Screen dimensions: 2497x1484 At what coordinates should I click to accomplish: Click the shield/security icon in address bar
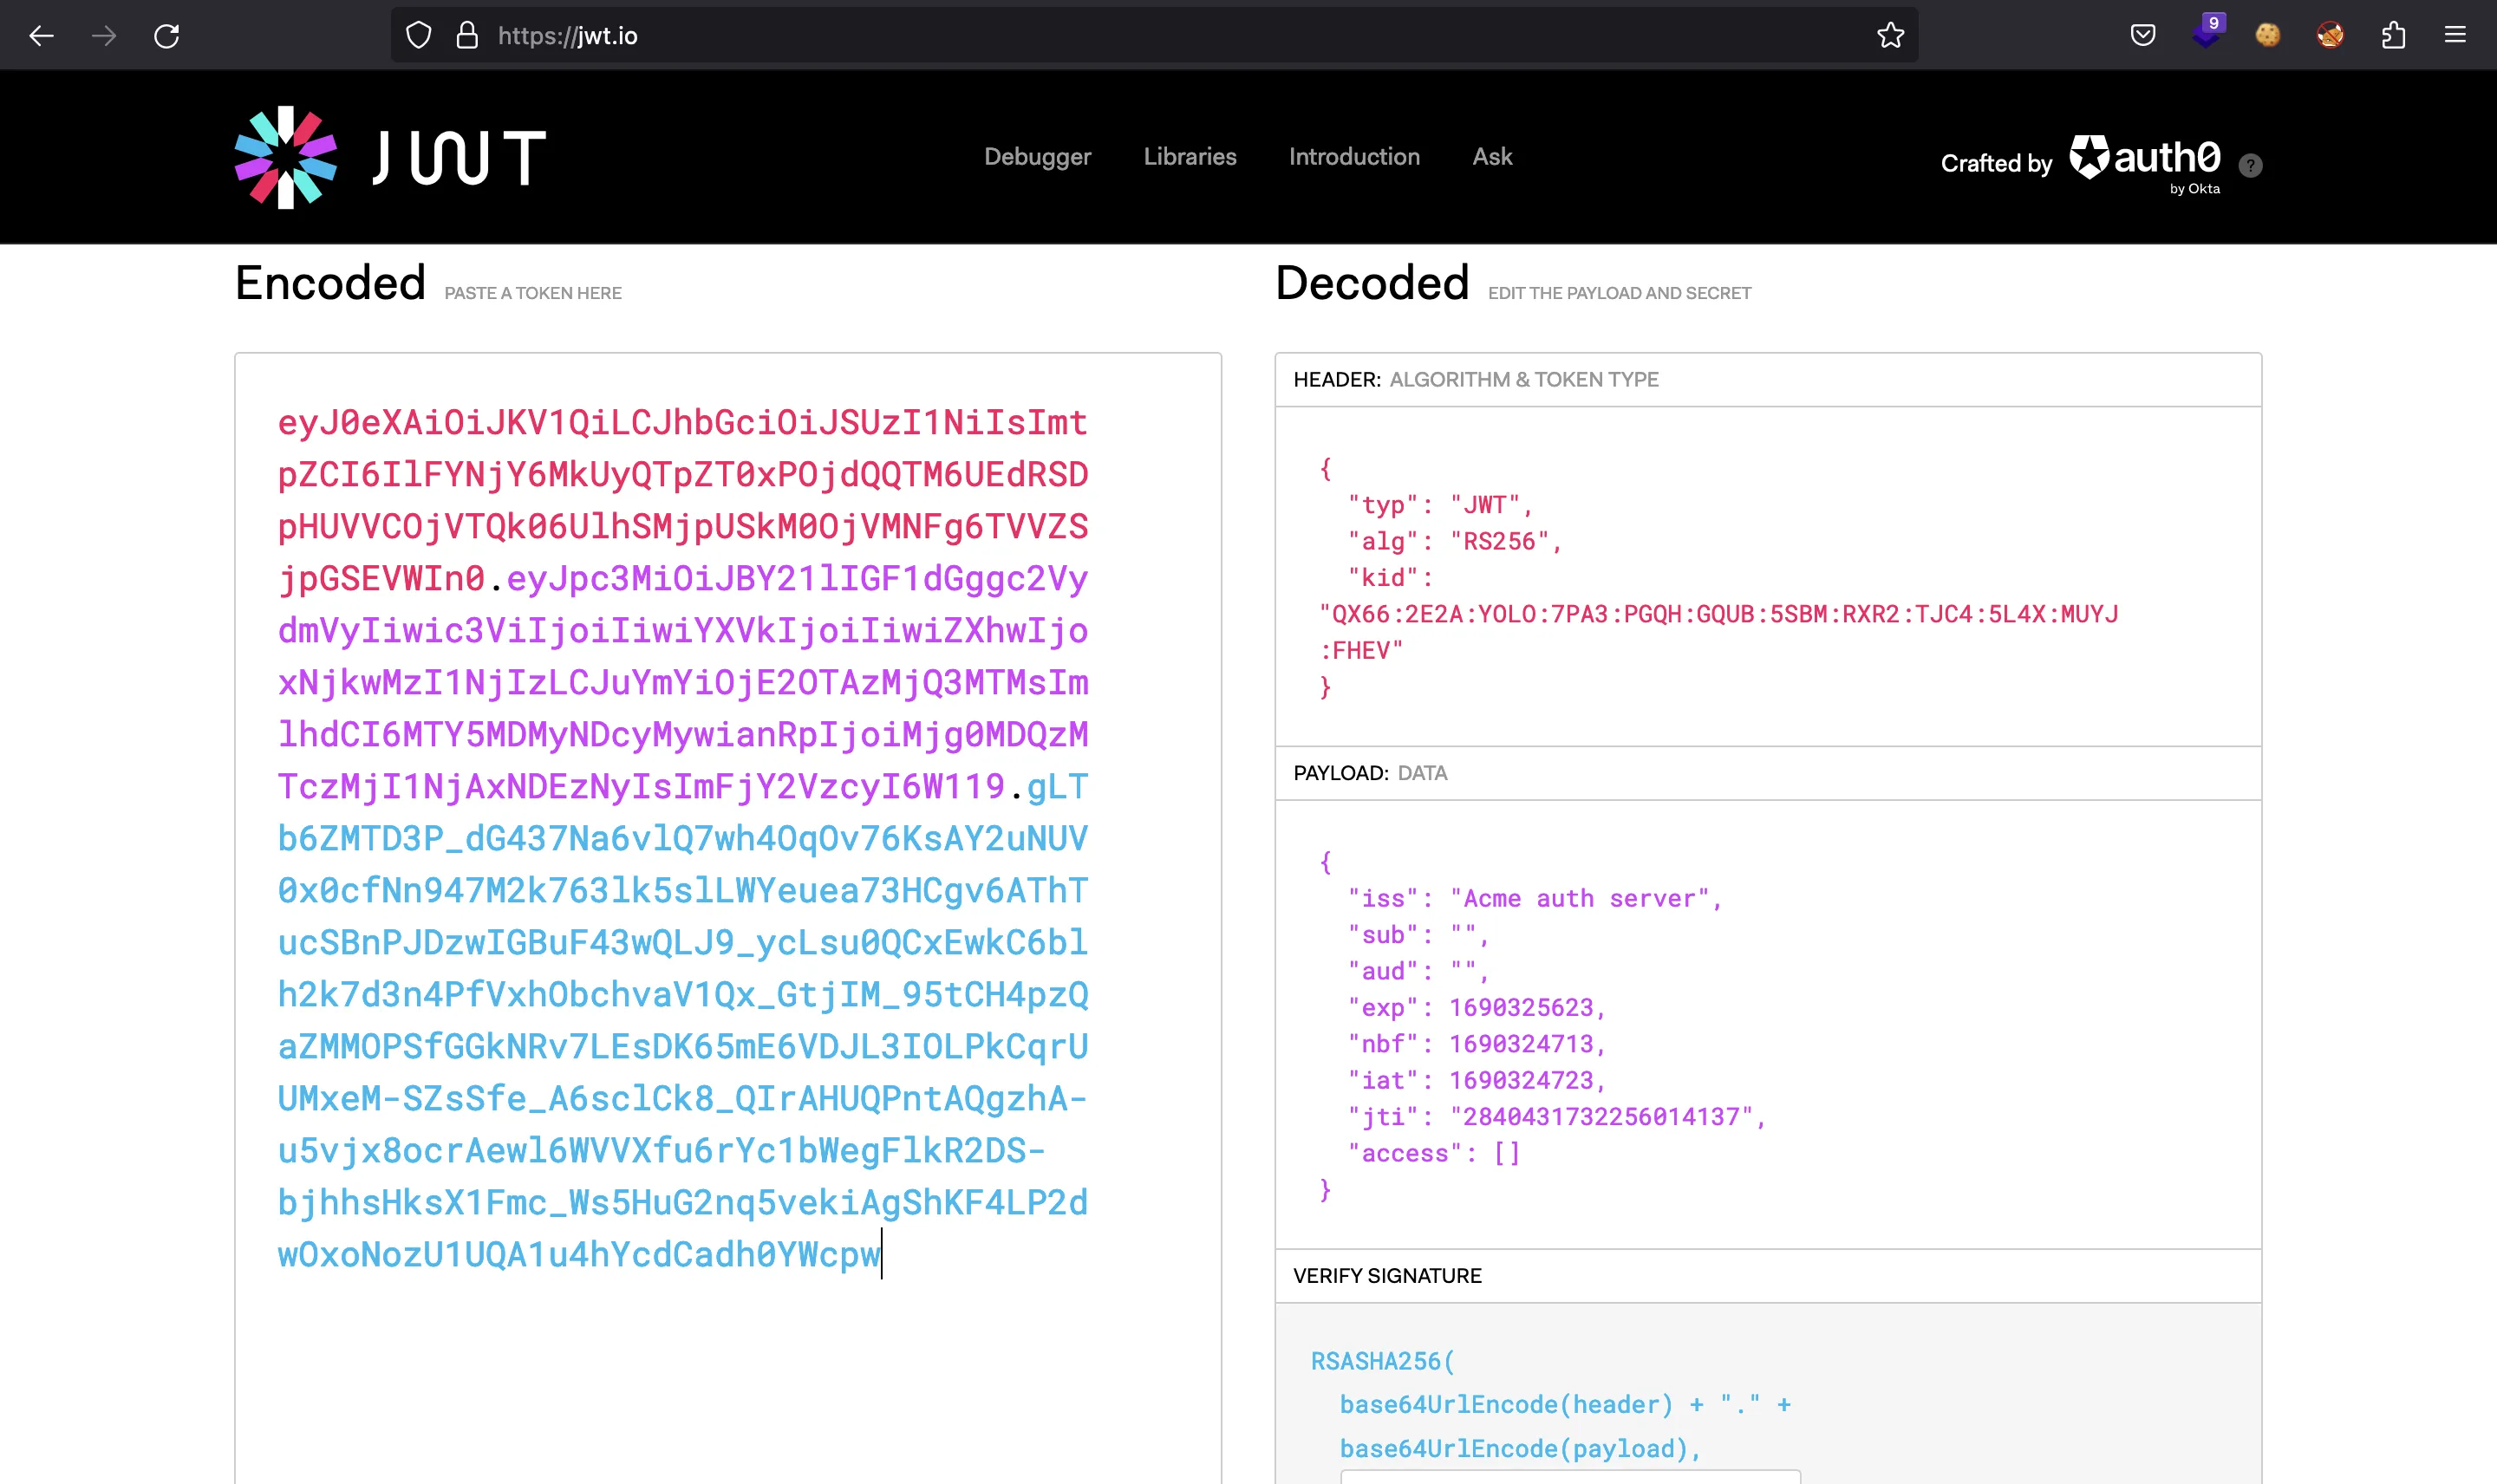pyautogui.click(x=419, y=36)
